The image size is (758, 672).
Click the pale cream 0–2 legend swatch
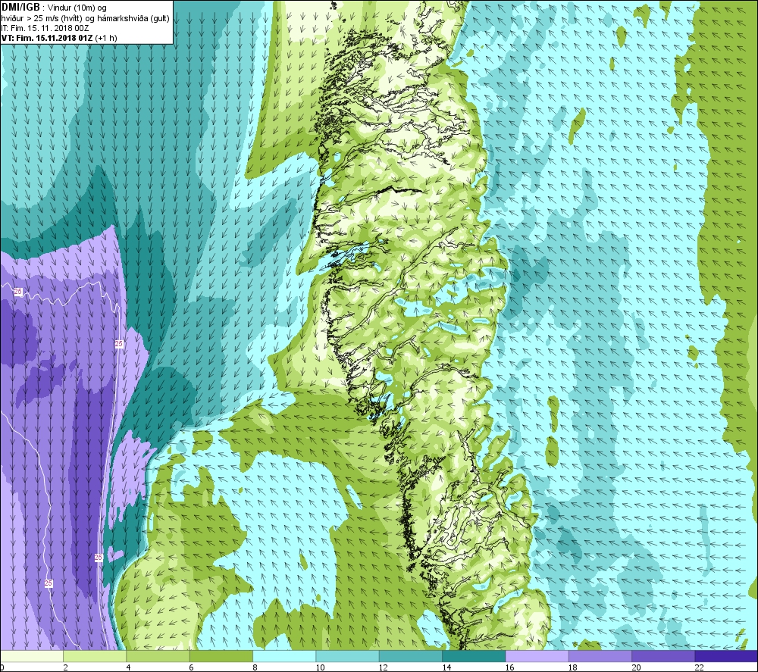[x=32, y=656]
